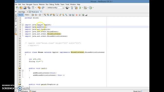Click Next Bookmark editor icon

63,15
